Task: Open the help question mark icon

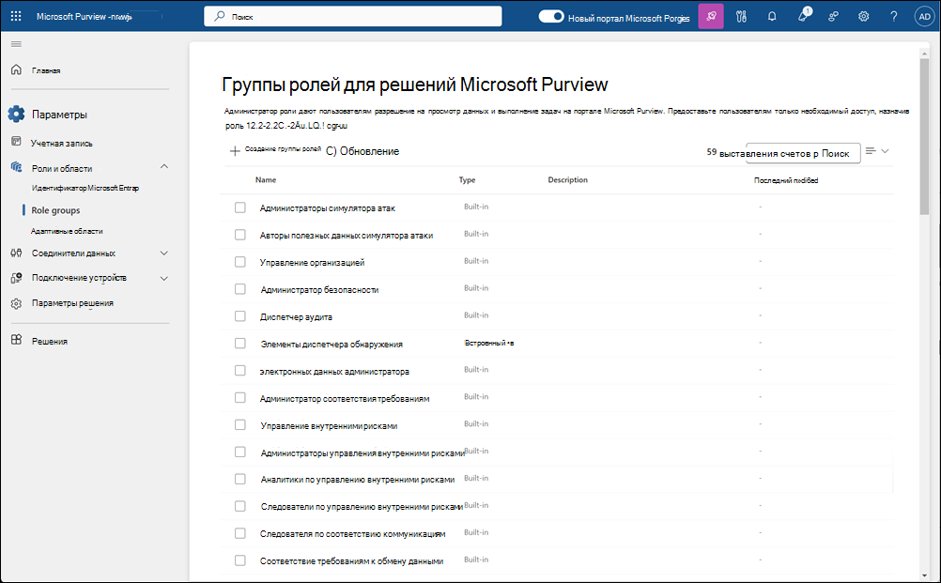Action: [x=894, y=16]
